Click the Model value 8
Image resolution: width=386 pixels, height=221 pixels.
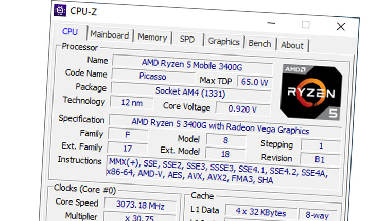(x=226, y=140)
